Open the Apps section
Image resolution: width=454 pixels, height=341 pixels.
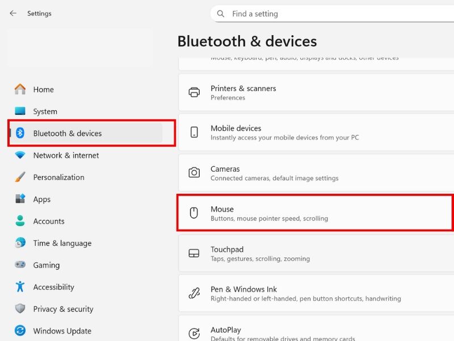click(41, 199)
